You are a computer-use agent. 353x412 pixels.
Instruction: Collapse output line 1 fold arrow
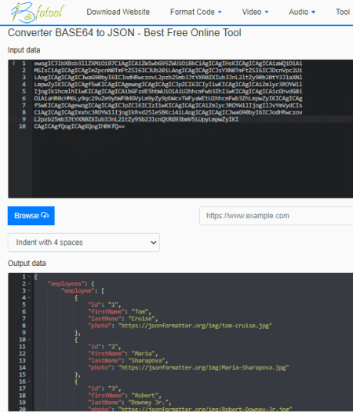point(29,277)
